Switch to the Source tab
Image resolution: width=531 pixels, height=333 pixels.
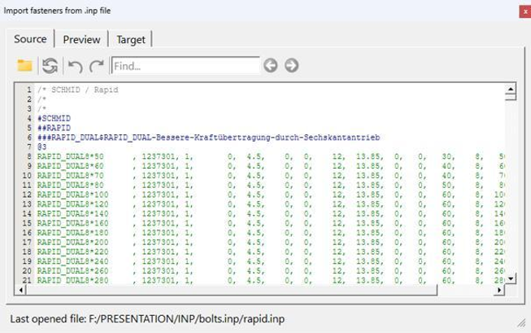(30, 38)
